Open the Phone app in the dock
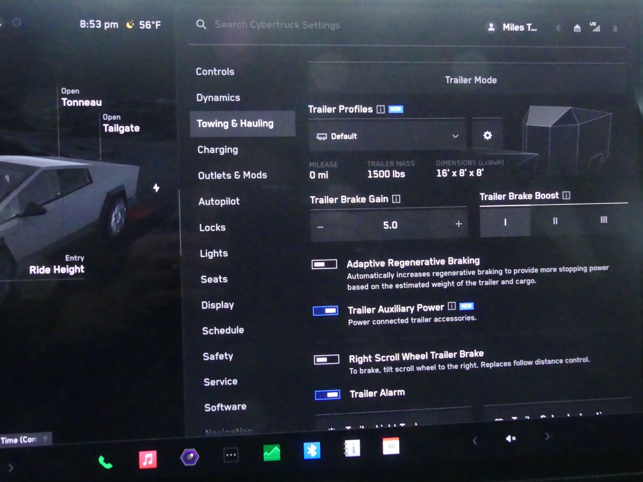This screenshot has width=643, height=482. click(105, 462)
